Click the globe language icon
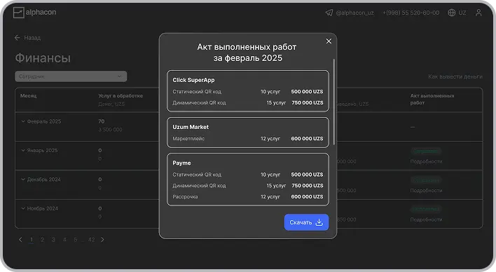Image resolution: width=496 pixels, height=272 pixels. click(x=452, y=13)
